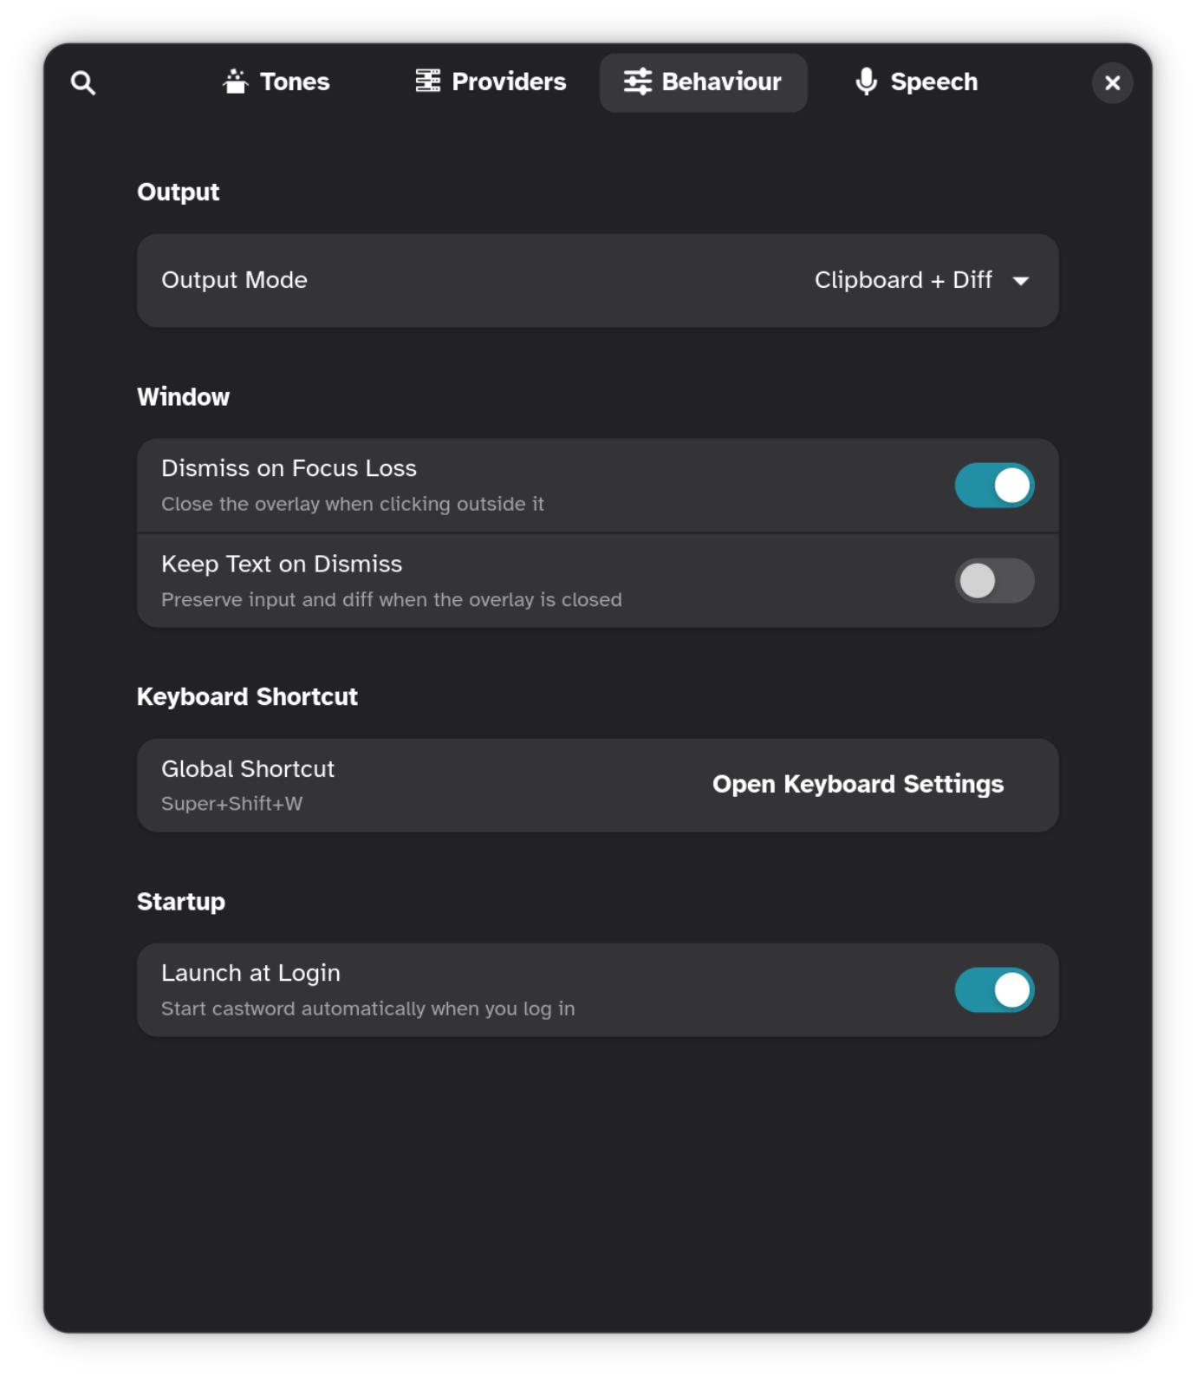Disable Dismiss on Focus Loss
1196x1377 pixels.
(994, 485)
